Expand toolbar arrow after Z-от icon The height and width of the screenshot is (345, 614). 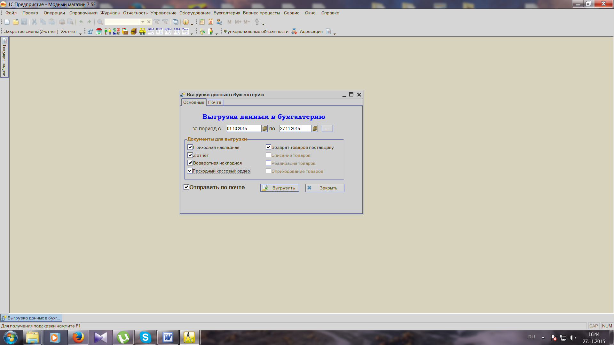click(192, 34)
